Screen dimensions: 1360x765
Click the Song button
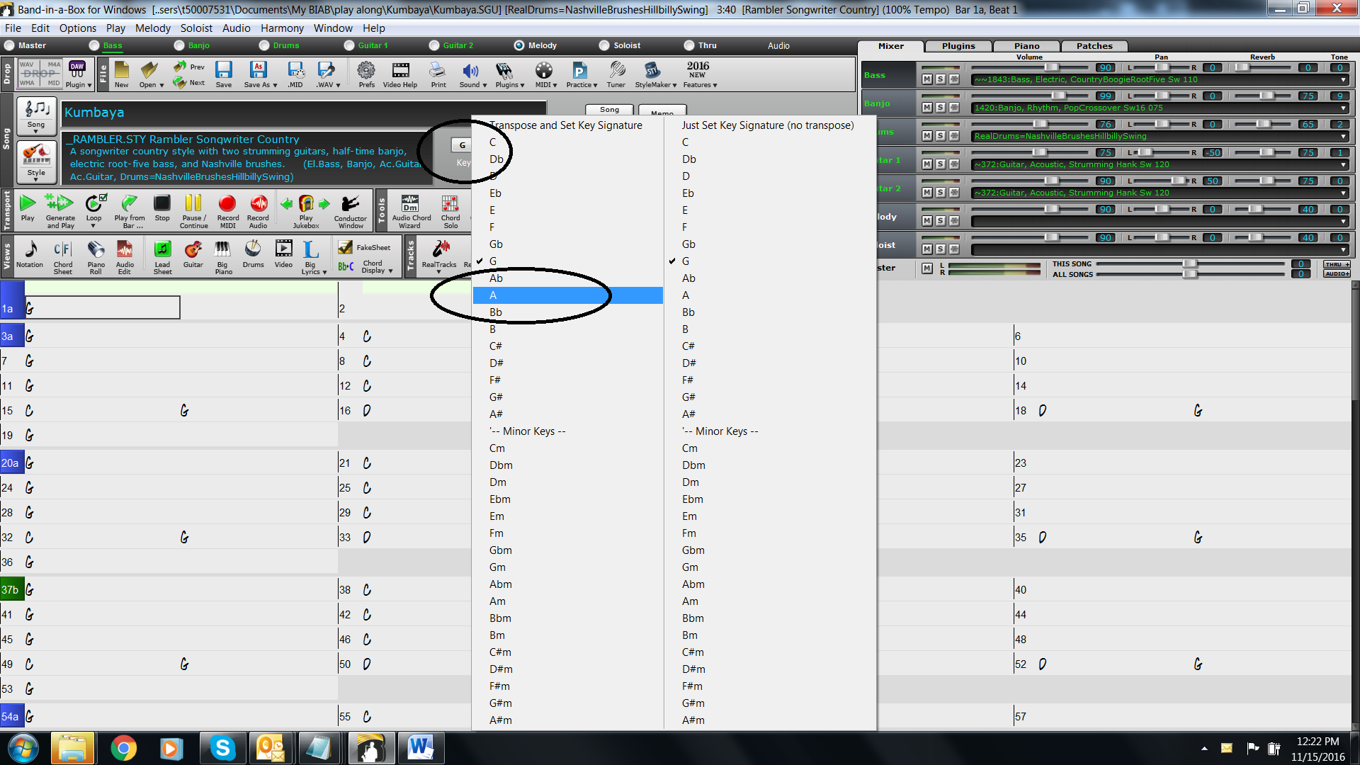tap(36, 115)
